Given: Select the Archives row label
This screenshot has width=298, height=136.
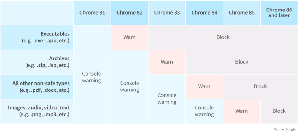Looking at the screenshot, I should coord(37,62).
